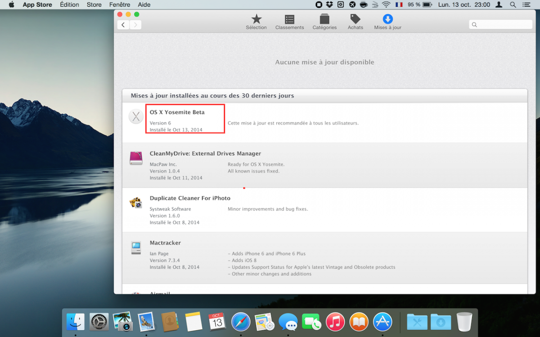Click the Wi-Fi status icon

(386, 4)
